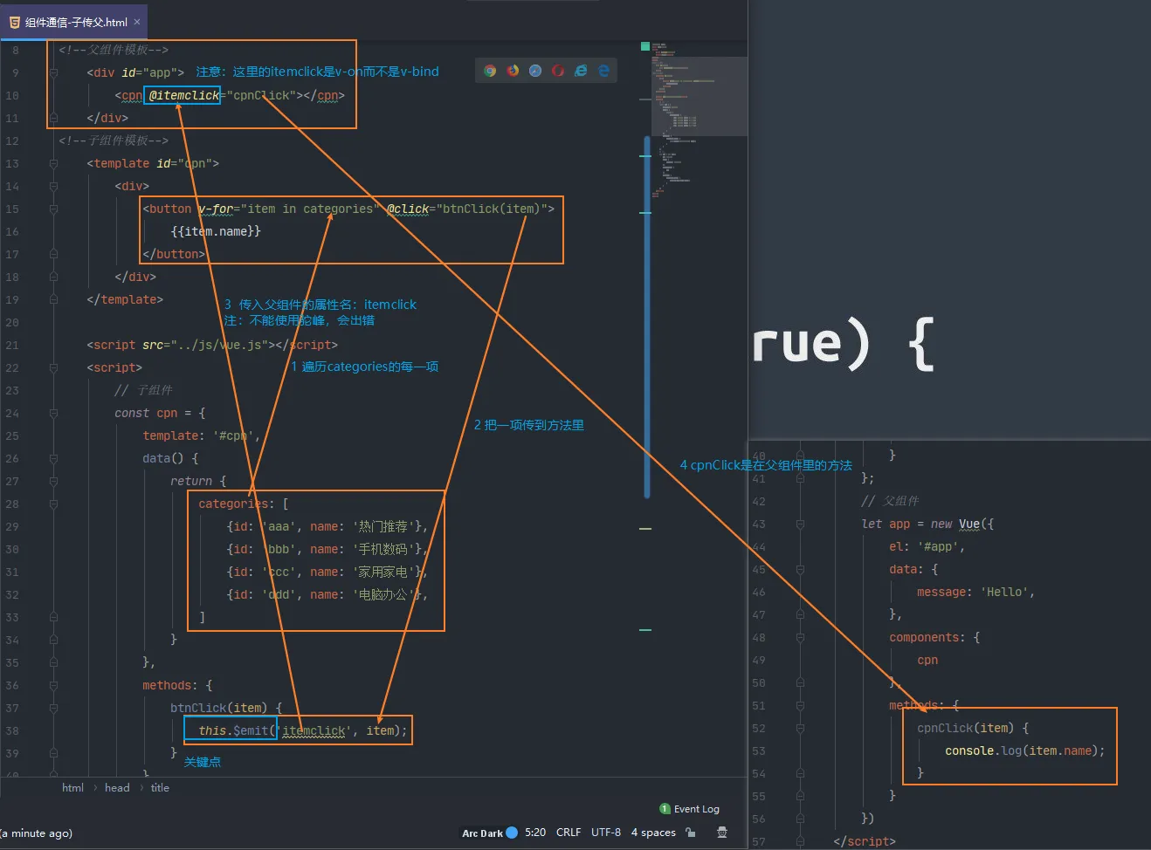Click {{item.name}} interpolation text

[x=216, y=231]
